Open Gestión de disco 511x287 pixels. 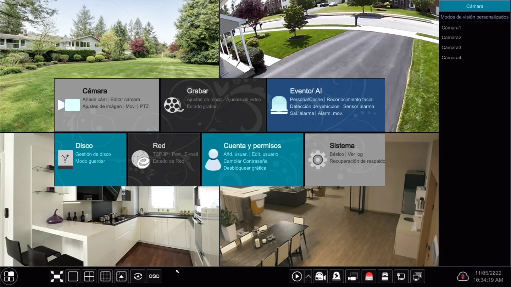pyautogui.click(x=93, y=154)
